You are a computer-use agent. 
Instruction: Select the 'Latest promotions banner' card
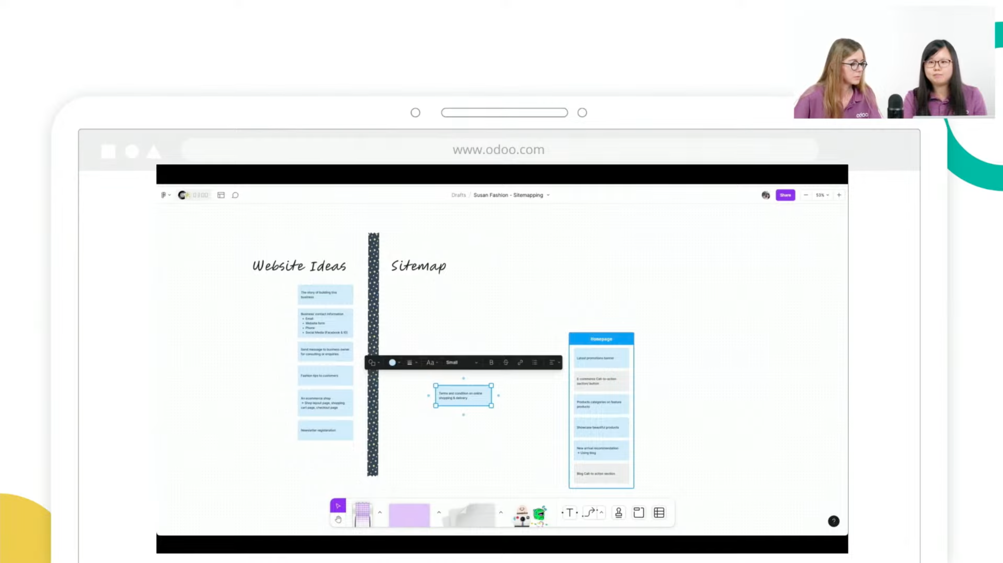pyautogui.click(x=601, y=358)
